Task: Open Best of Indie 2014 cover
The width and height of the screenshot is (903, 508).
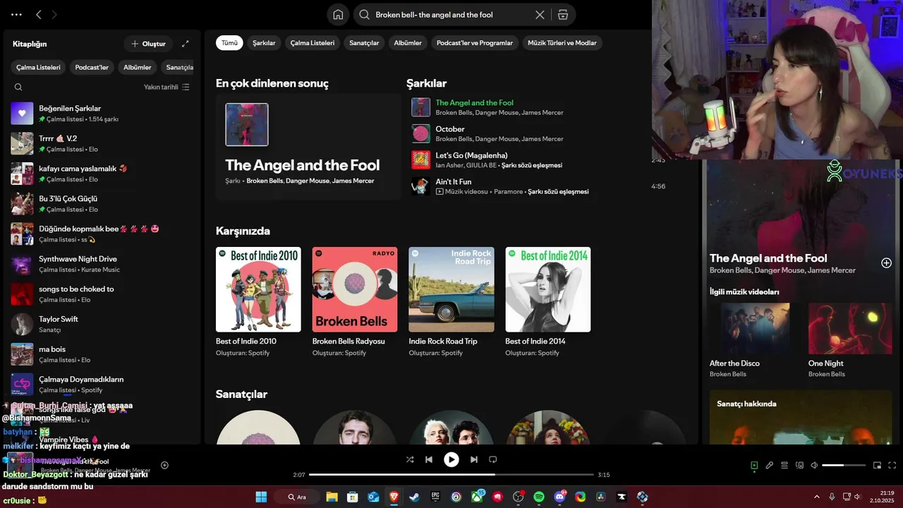Action: click(548, 289)
